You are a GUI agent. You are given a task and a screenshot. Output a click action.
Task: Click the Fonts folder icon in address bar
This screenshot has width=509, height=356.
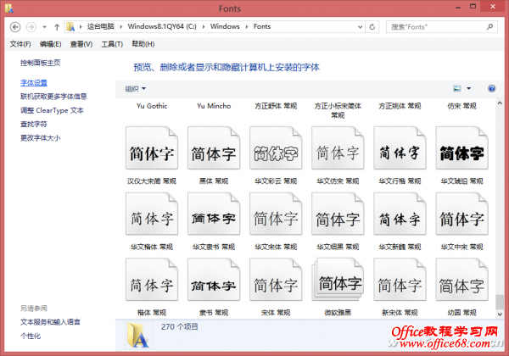(x=70, y=26)
